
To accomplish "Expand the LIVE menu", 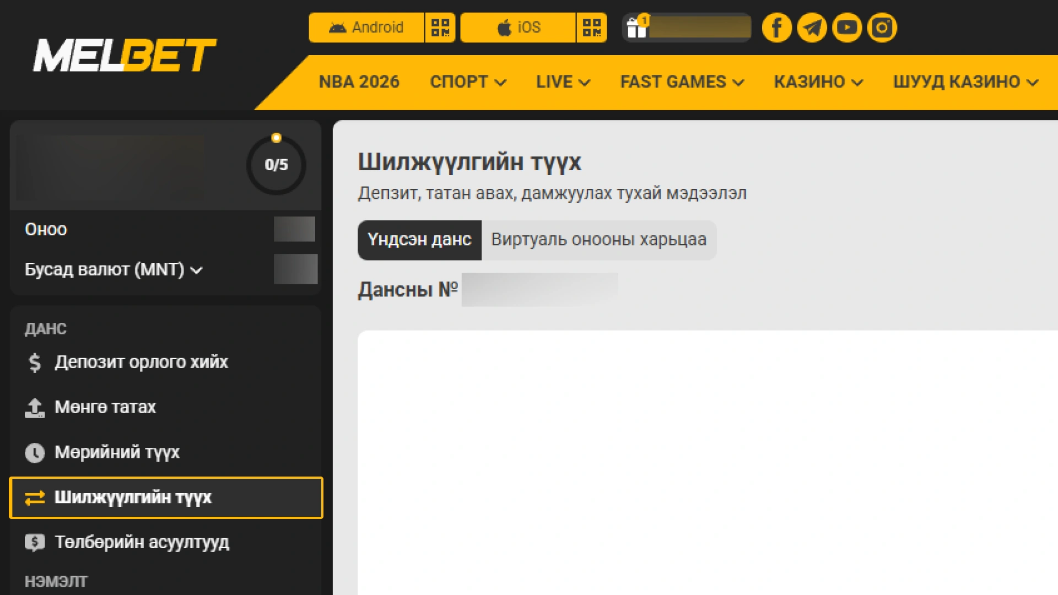I will tap(563, 82).
